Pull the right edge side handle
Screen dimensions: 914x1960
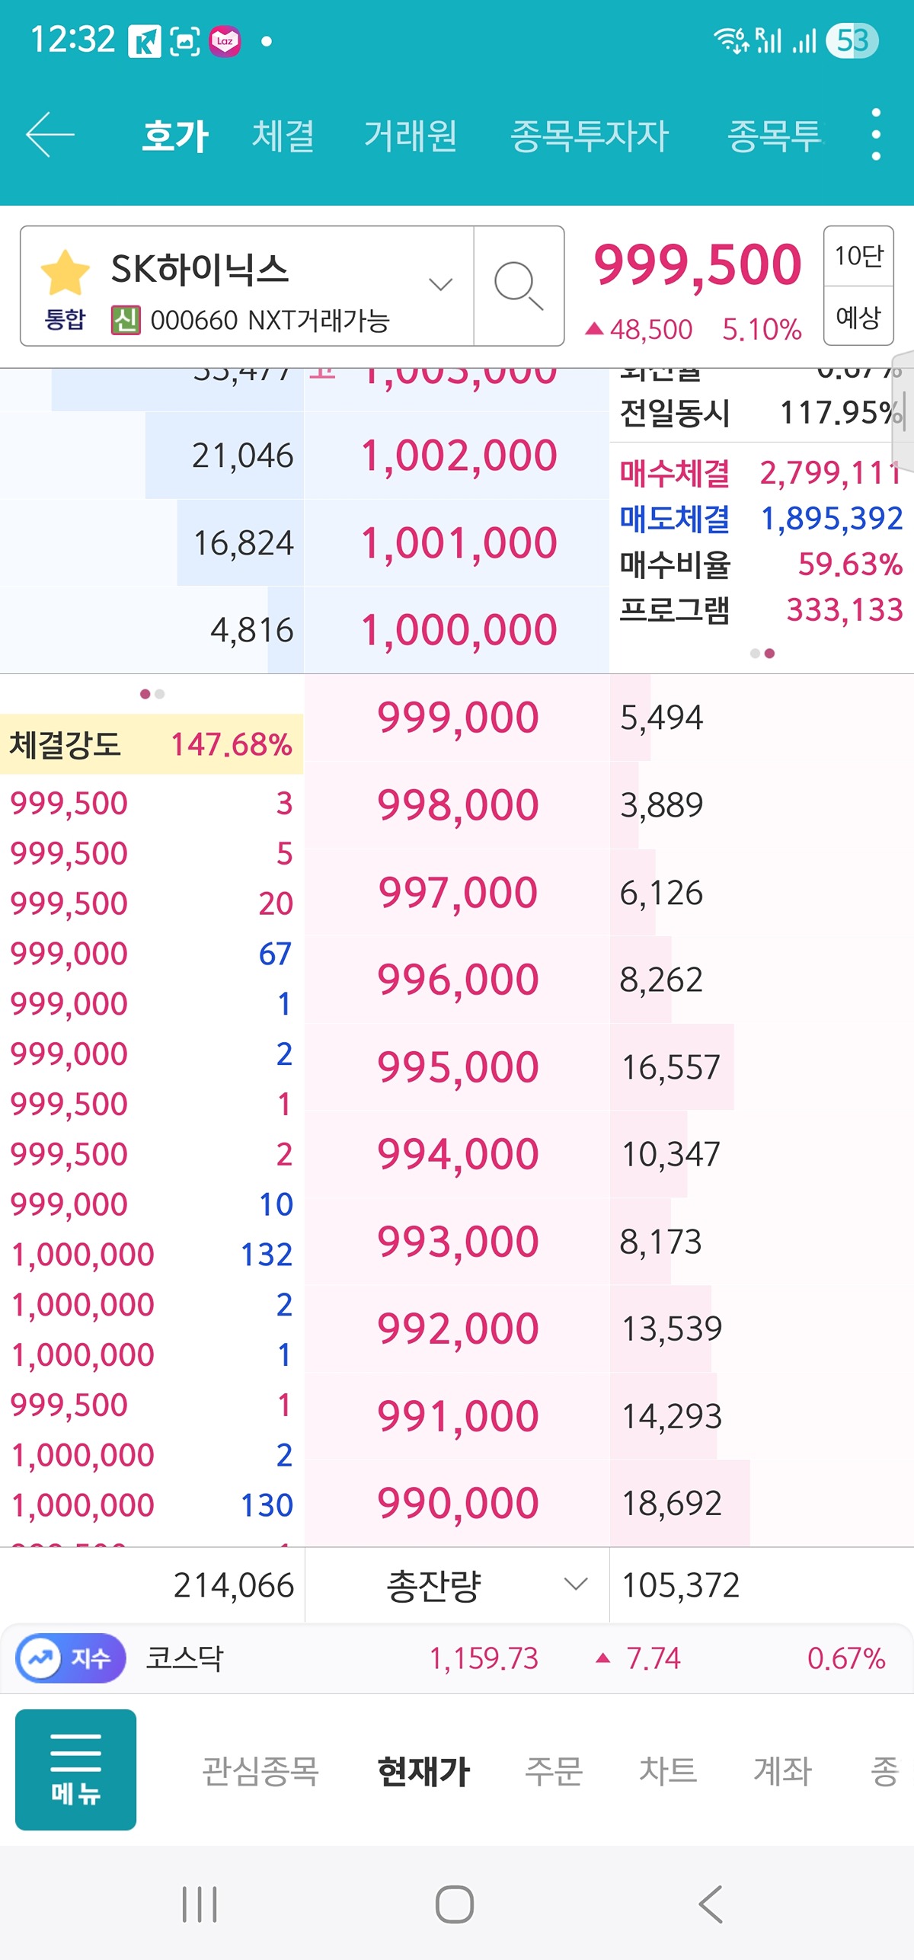coord(903,400)
